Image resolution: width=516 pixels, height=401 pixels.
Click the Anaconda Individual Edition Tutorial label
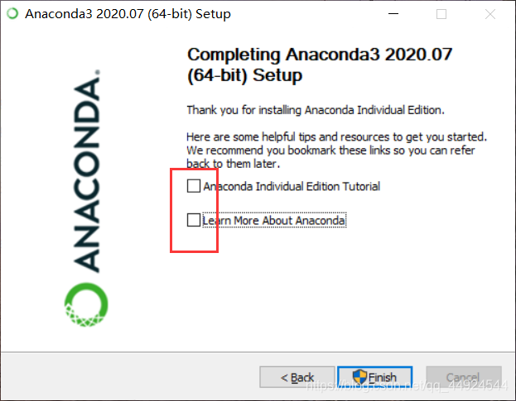(x=292, y=186)
